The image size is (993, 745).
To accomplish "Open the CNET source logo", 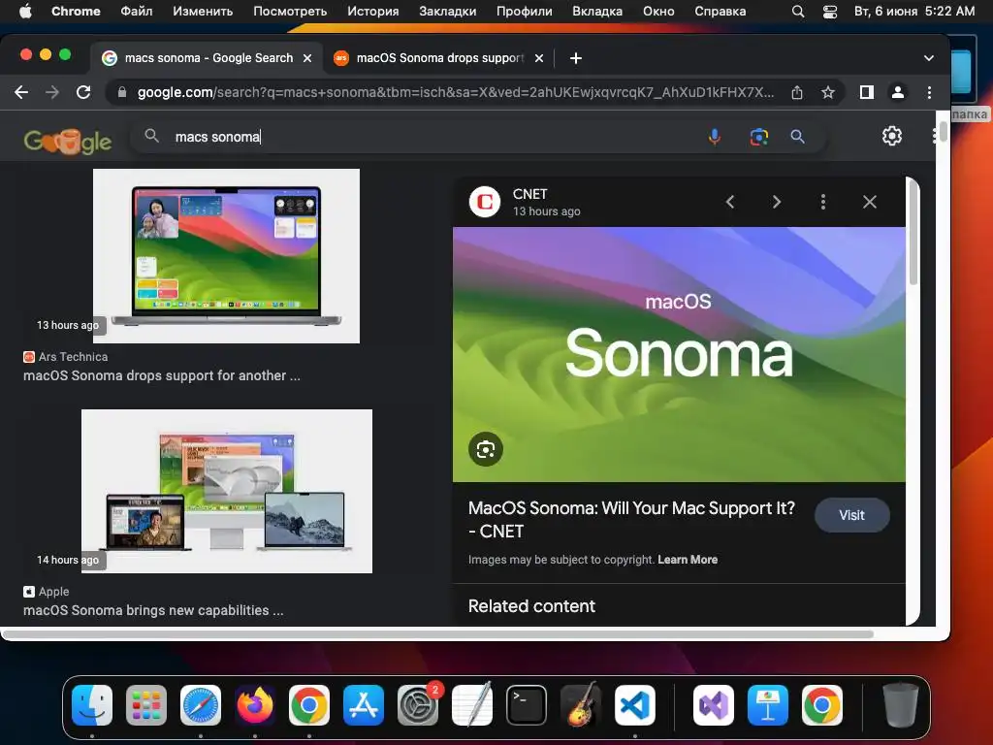I will pos(485,202).
